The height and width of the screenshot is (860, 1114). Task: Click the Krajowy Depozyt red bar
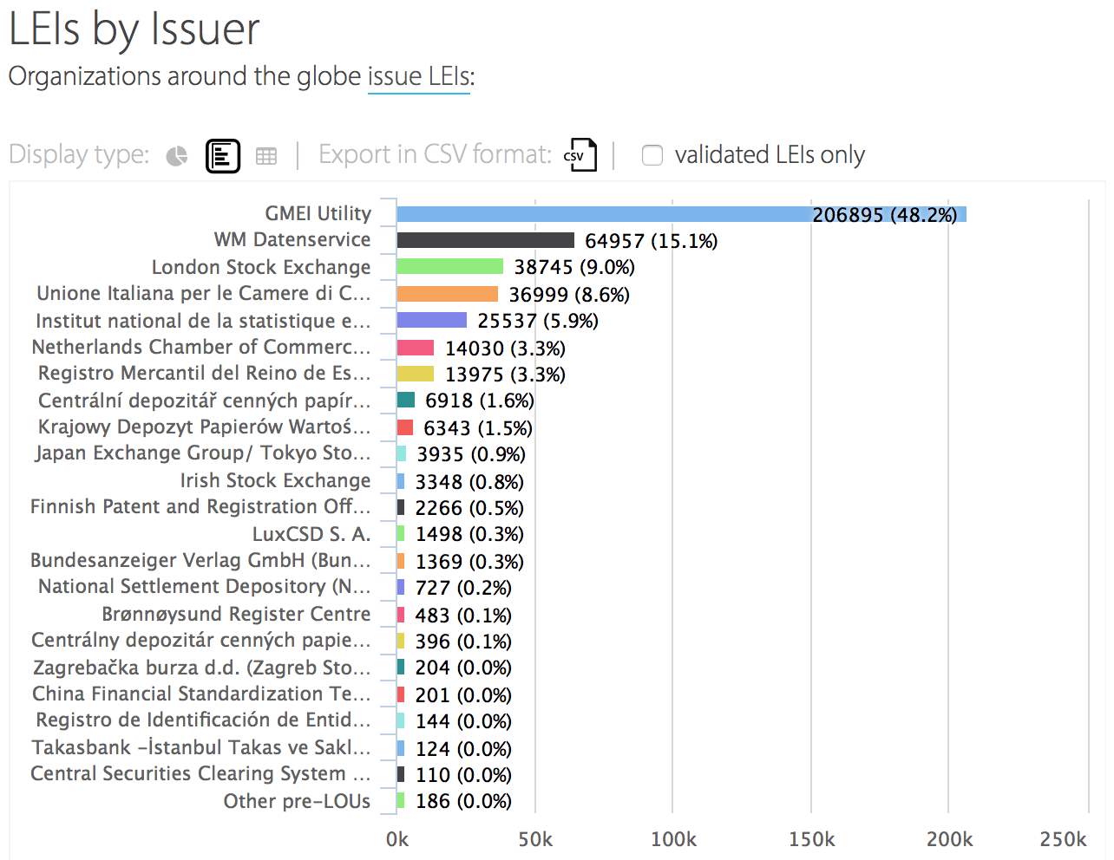(405, 427)
